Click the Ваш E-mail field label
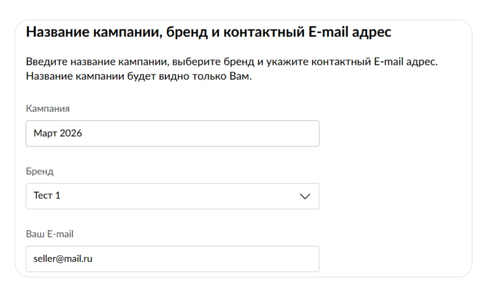The image size is (487, 297). tap(49, 234)
